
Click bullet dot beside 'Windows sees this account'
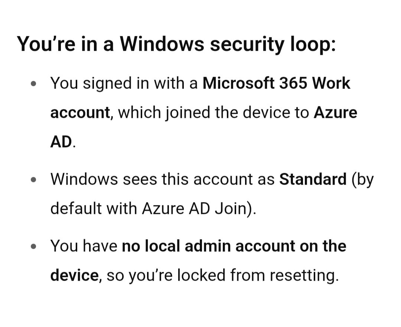click(33, 180)
